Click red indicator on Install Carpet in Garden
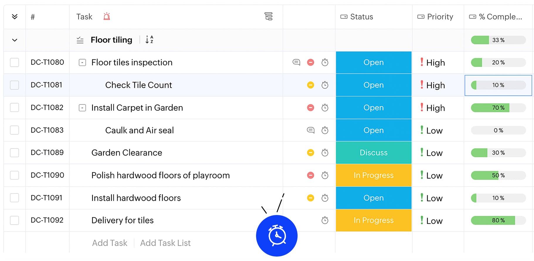534x261 pixels. (311, 108)
